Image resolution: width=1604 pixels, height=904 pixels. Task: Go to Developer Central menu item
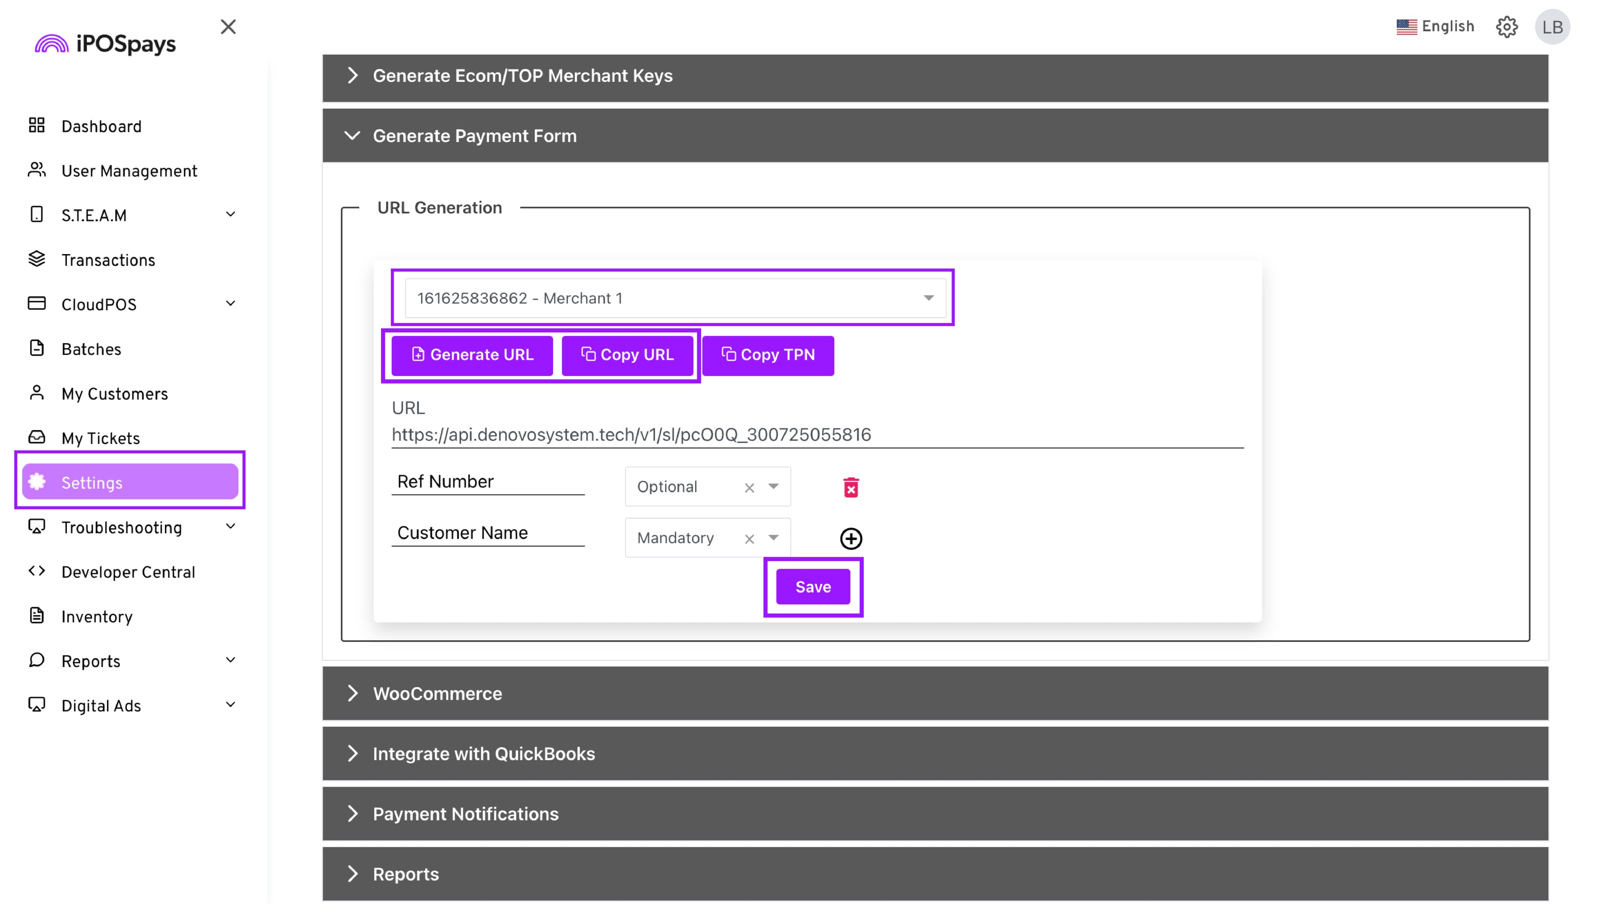[128, 572]
